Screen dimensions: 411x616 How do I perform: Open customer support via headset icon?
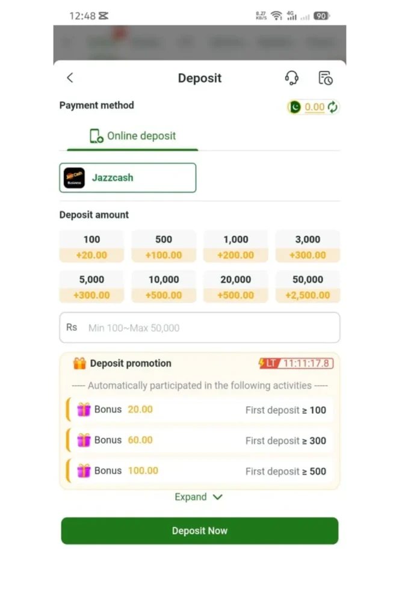click(292, 78)
